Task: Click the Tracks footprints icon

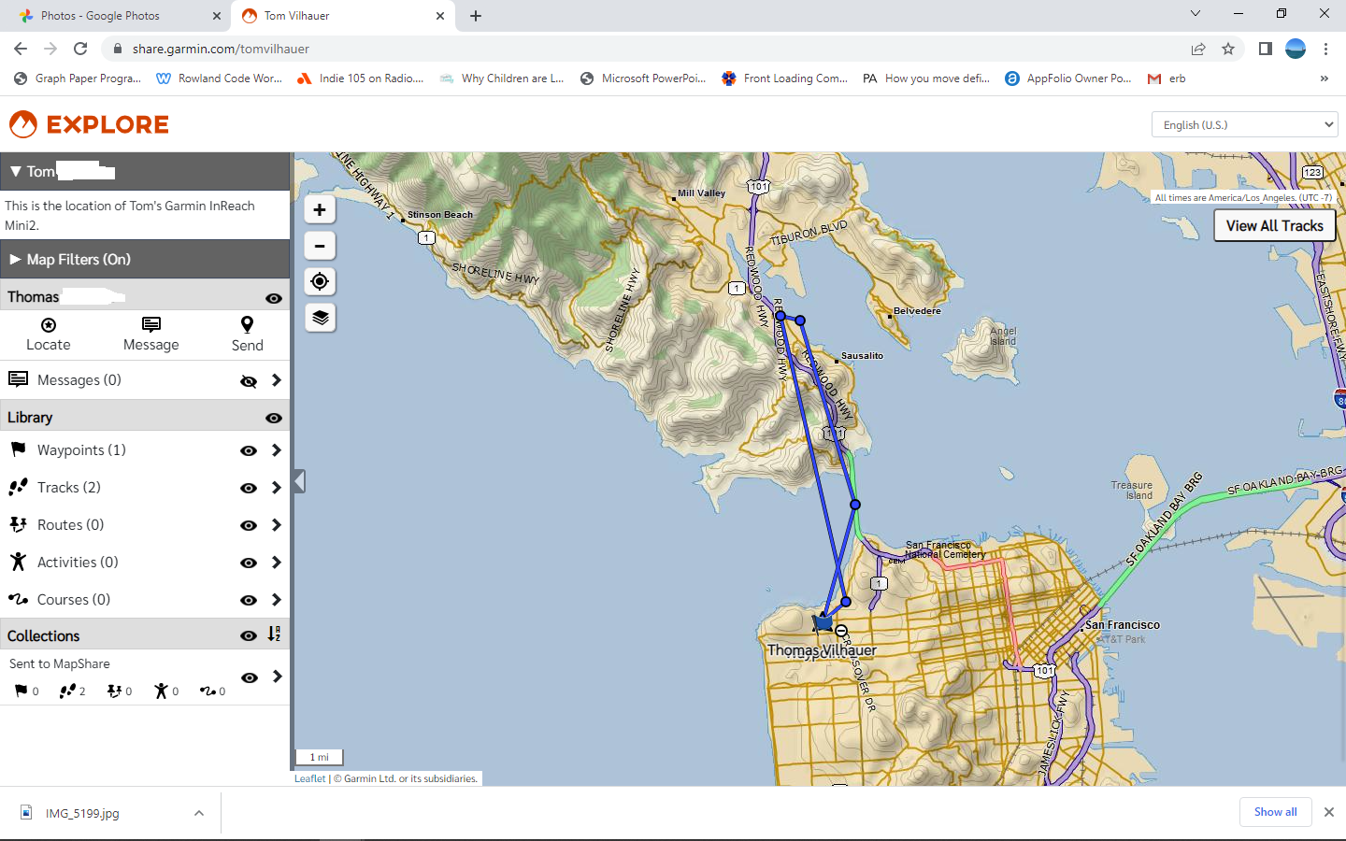Action: point(18,487)
